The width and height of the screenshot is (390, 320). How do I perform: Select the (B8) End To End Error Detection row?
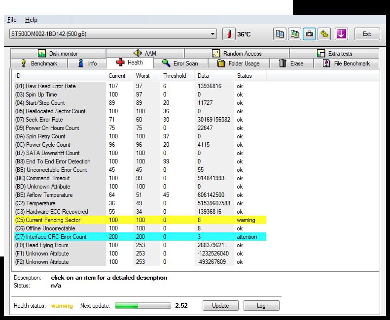pyautogui.click(x=141, y=161)
